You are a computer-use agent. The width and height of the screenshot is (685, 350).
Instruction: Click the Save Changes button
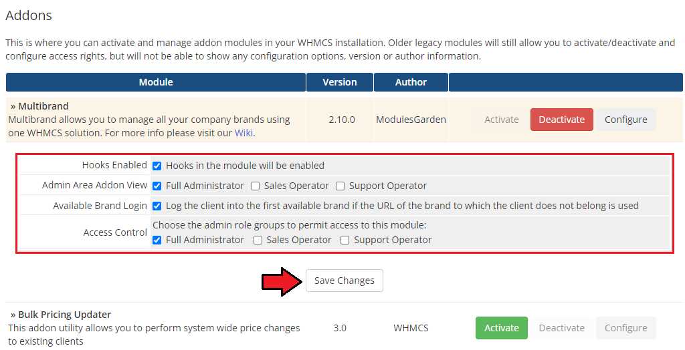click(345, 281)
